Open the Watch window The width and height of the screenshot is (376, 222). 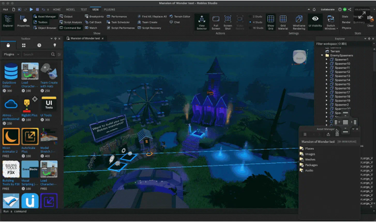click(x=91, y=28)
